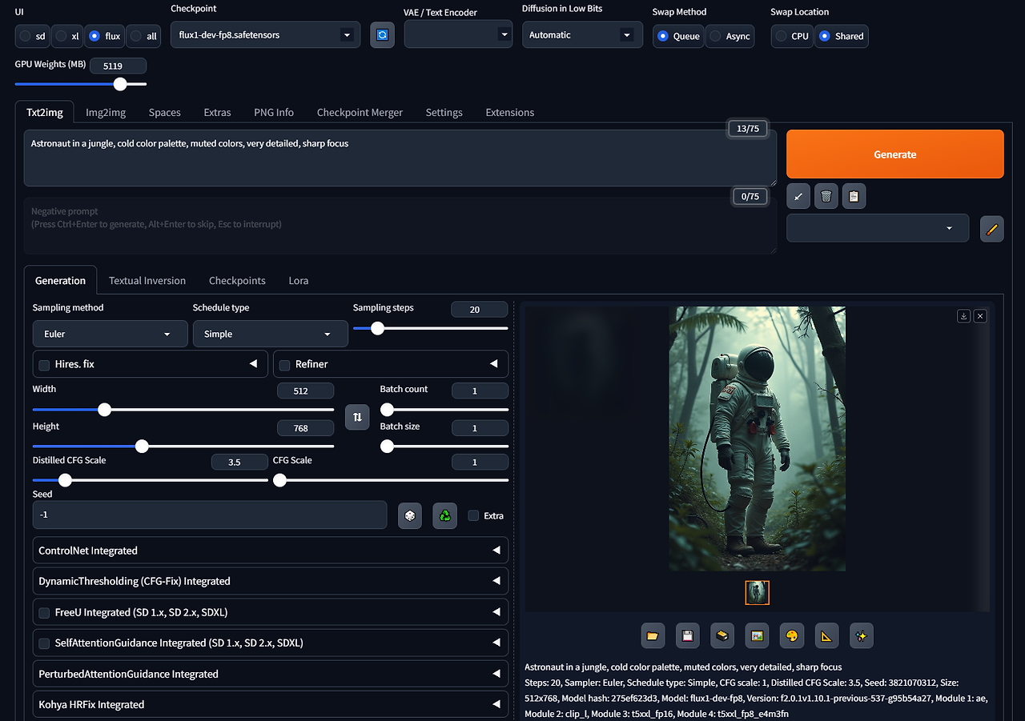Set swap location to CPU
The height and width of the screenshot is (721, 1025).
tap(792, 36)
